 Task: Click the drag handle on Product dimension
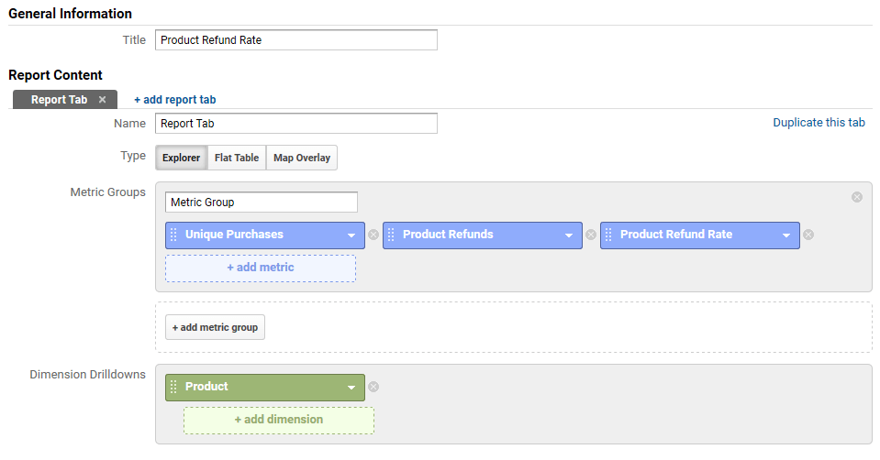[173, 387]
